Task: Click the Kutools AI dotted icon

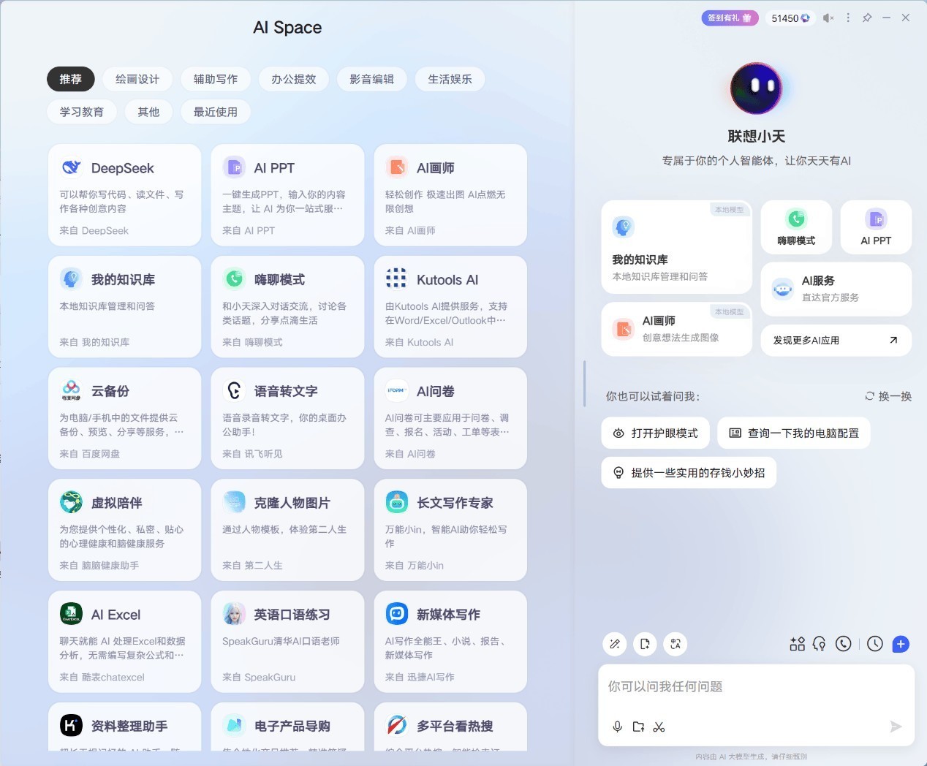Action: pos(396,278)
